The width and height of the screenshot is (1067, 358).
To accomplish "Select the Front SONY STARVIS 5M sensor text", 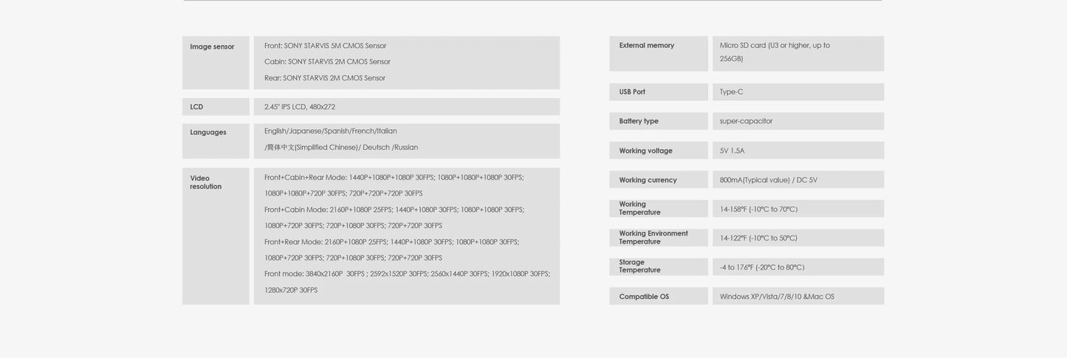I will click(x=326, y=46).
